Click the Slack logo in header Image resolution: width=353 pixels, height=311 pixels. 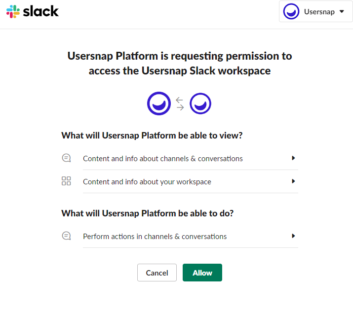[33, 11]
